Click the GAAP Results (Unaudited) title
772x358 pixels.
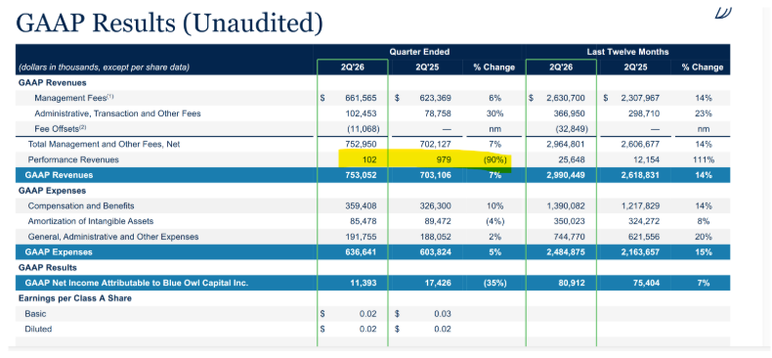click(x=169, y=23)
